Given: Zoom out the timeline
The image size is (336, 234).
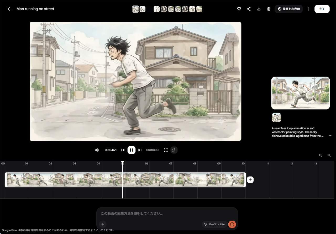Looking at the screenshot, I should tap(321, 155).
